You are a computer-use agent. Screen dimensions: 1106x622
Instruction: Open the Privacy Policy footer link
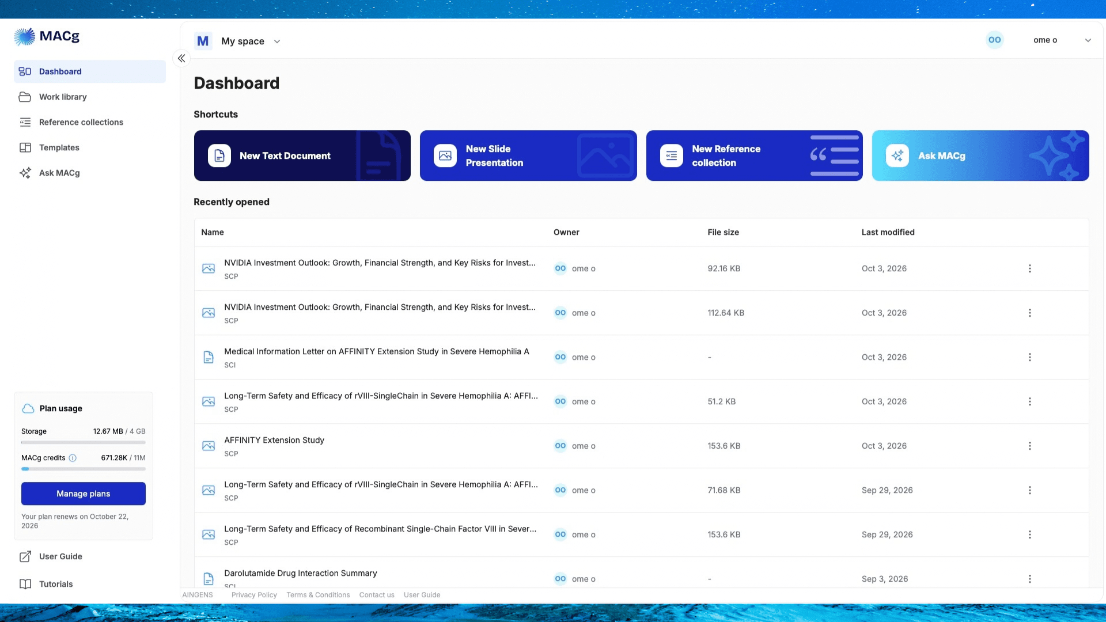[x=254, y=595]
